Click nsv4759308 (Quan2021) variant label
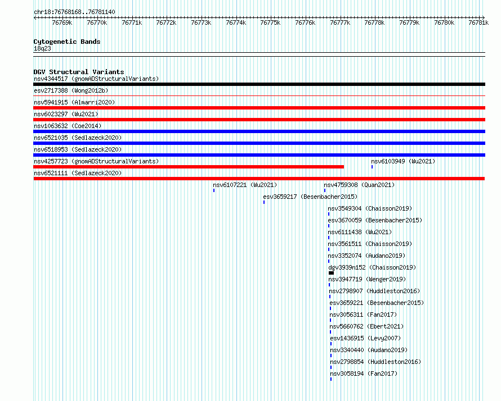The height and width of the screenshot is (401, 501). pos(359,185)
